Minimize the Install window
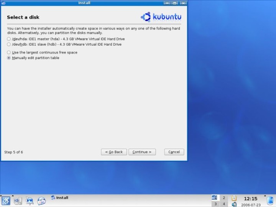This screenshot has height=207, width=276. [167, 3]
